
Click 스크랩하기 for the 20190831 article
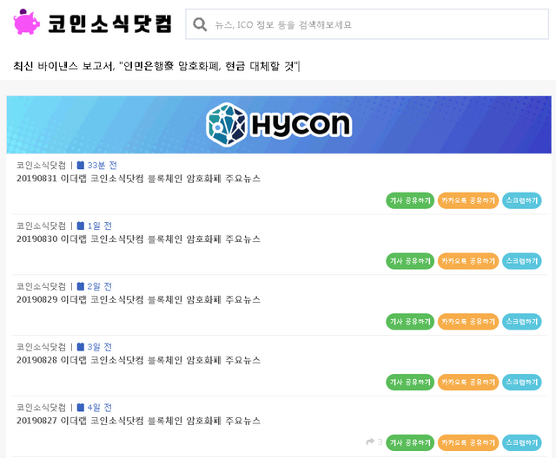pos(522,200)
